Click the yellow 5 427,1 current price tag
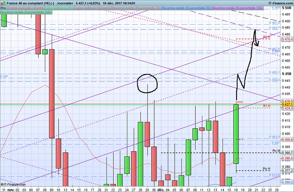Viewport: 294px width, 192px height. (x=287, y=104)
